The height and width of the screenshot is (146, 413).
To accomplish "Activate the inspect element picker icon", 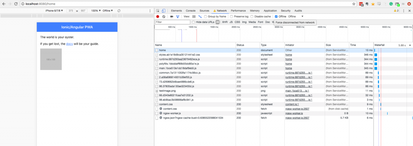I will (x=158, y=11).
